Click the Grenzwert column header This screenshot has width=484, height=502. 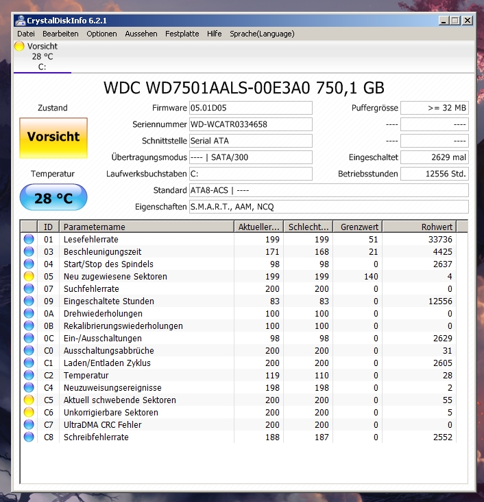click(x=358, y=227)
